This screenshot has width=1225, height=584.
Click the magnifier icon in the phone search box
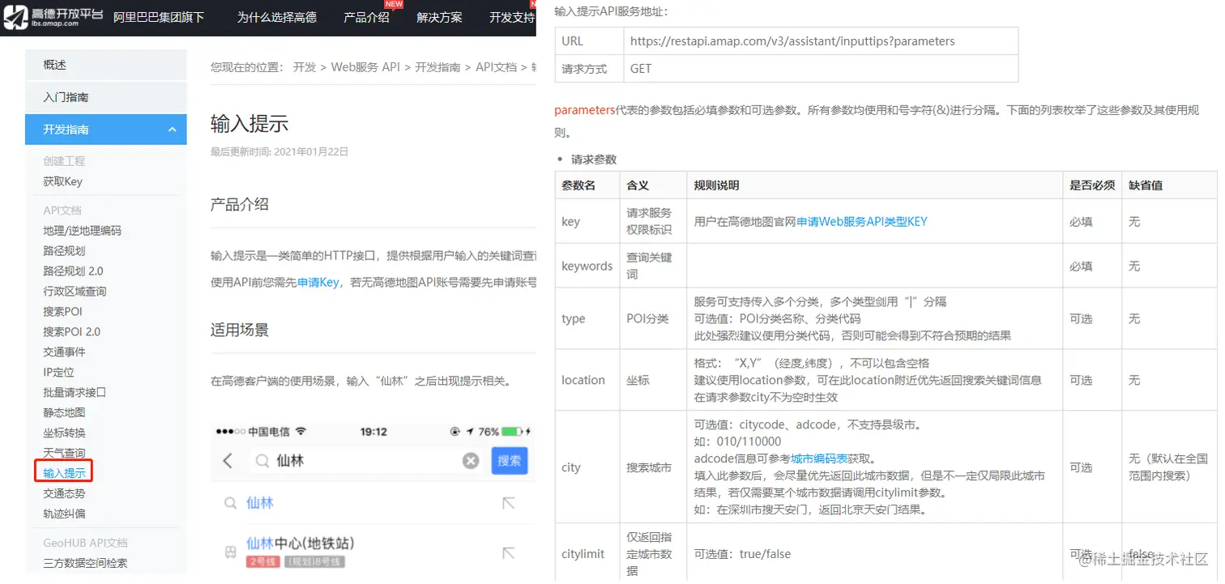tap(262, 461)
